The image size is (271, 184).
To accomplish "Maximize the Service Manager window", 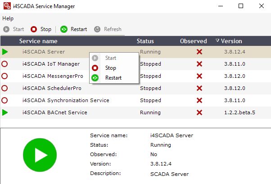I will pyautogui.click(x=241, y=6).
